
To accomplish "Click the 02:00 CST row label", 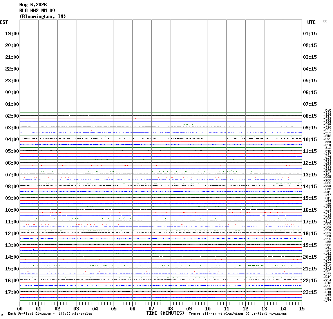I will [12, 116].
